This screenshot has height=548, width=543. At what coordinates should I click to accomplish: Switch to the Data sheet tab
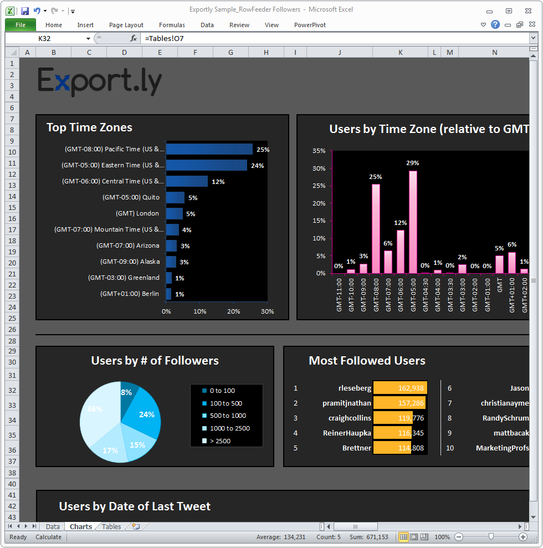coord(53,527)
